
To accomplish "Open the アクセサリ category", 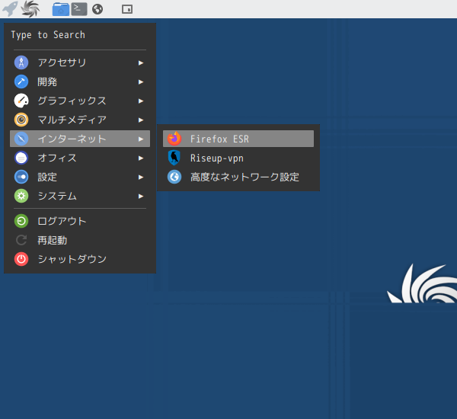I will [x=80, y=62].
